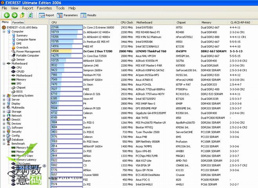Viewport: 258px width, 188px height.
Task: Open the Help menu
Action: 72,8
